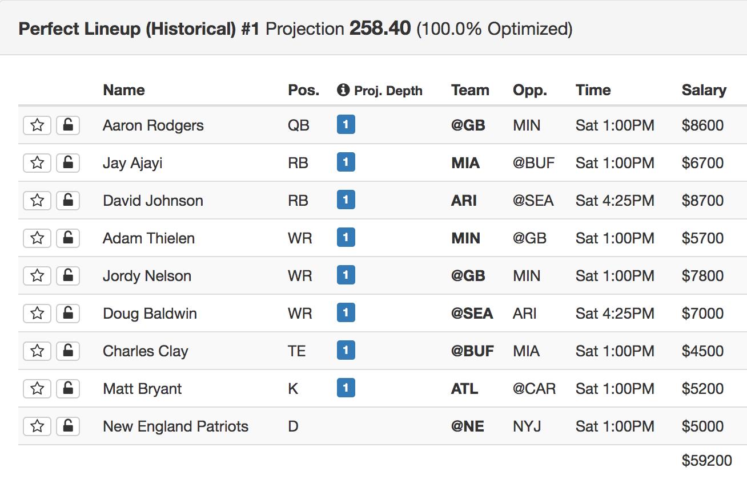Screen dimensions: 747x484
Task: Sort by the Salary column header
Action: tap(704, 90)
